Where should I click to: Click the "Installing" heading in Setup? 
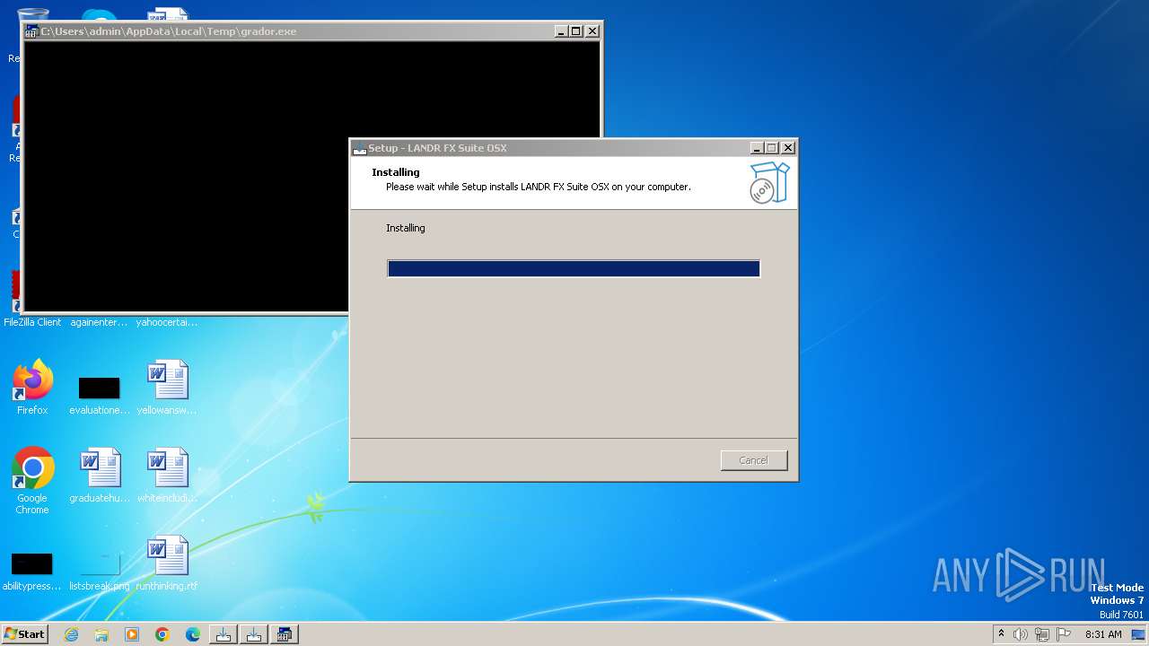[x=396, y=172]
